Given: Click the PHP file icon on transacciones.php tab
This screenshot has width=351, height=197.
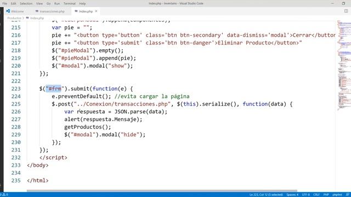Looking at the screenshot, I should coord(37,11).
